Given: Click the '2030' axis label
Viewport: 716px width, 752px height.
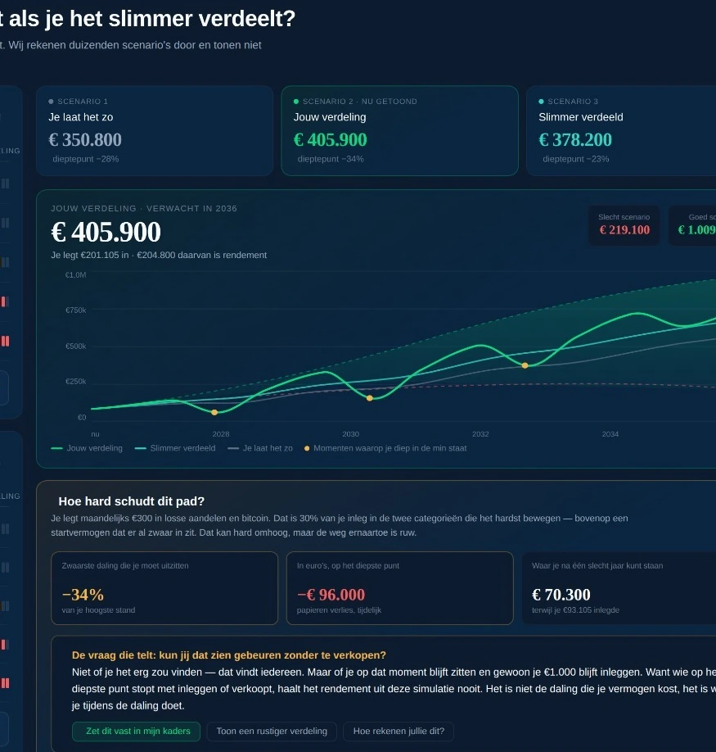Looking at the screenshot, I should (x=350, y=434).
